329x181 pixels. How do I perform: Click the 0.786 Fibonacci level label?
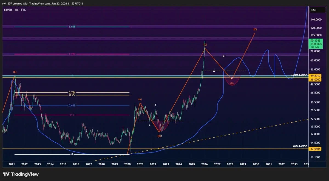point(72,92)
